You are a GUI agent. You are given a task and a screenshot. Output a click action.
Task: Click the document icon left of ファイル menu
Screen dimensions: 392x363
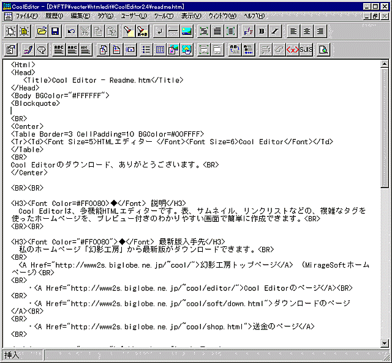point(8,16)
